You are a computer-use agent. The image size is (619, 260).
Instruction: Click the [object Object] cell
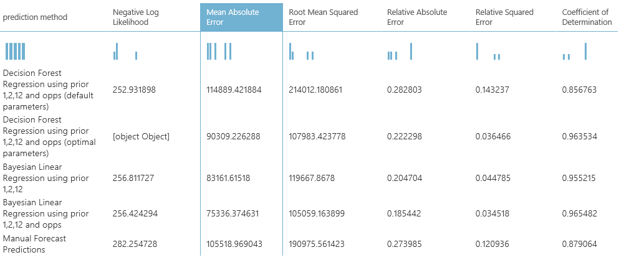(141, 136)
